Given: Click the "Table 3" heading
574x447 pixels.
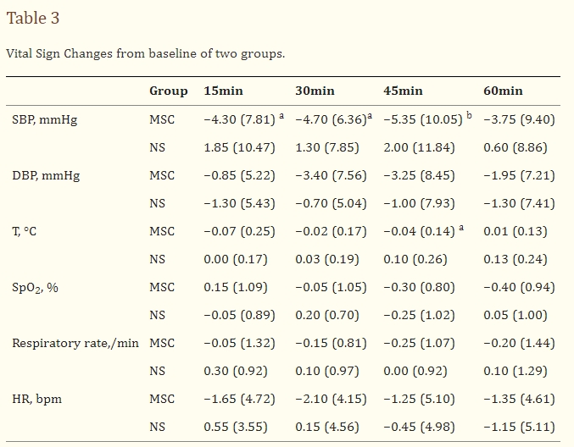Looking at the screenshot, I should (x=33, y=18).
